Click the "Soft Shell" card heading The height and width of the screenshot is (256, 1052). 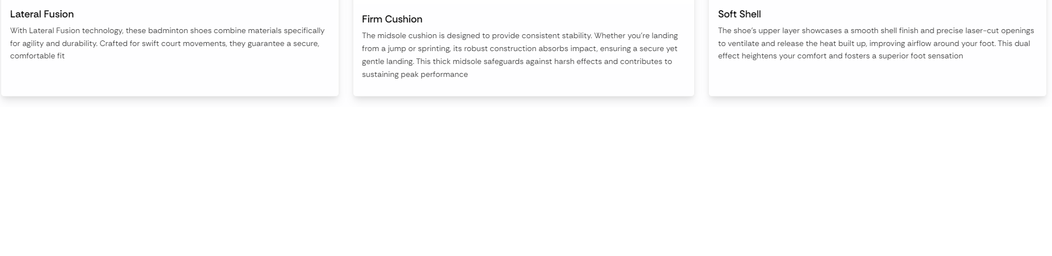739,14
